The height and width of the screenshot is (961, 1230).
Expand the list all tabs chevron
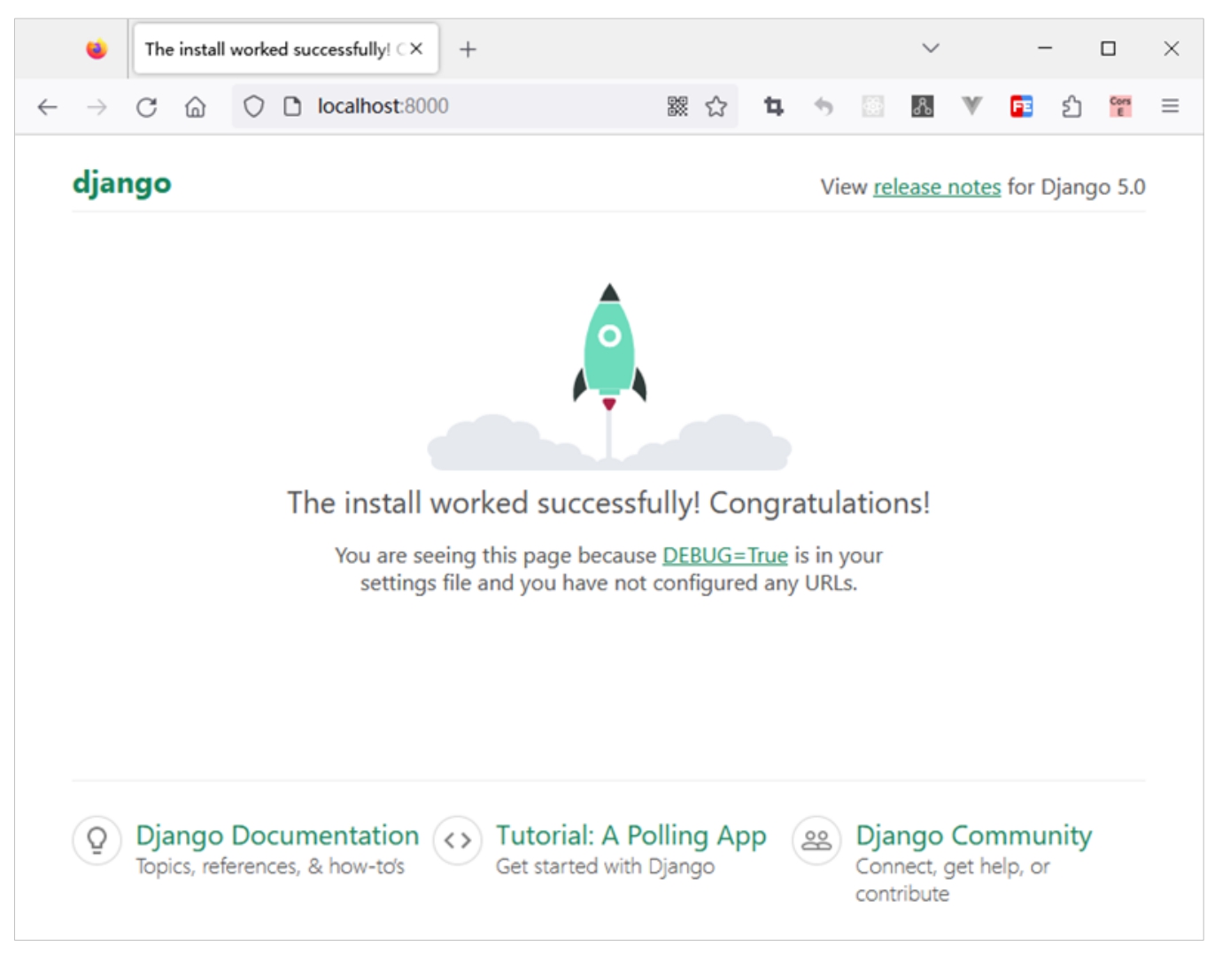(930, 49)
